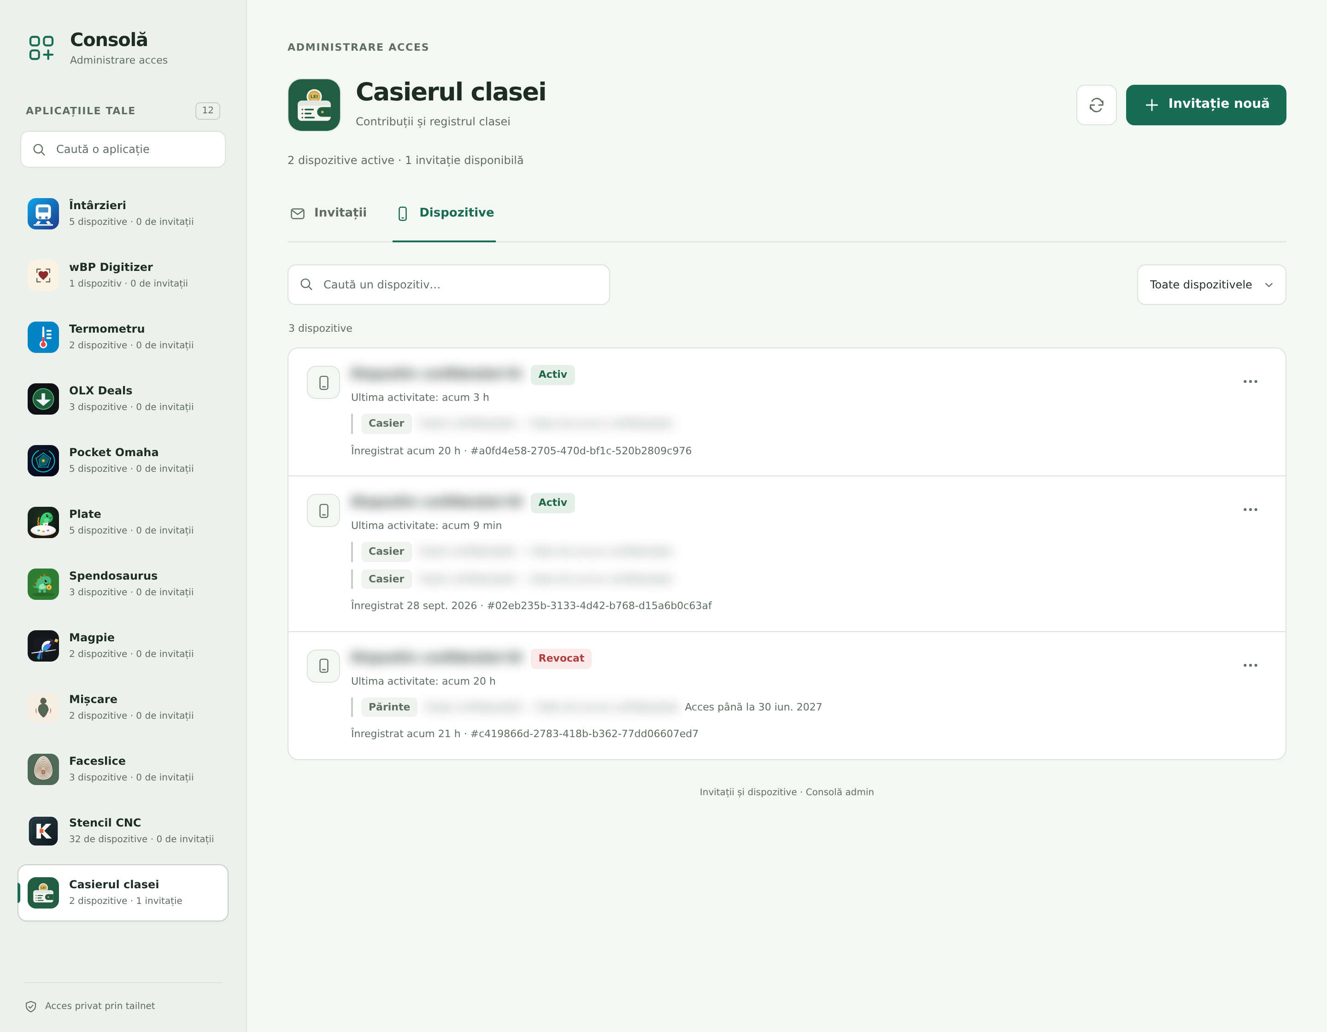
Task: Click the Activ badge on the 9 min device
Action: coord(552,503)
